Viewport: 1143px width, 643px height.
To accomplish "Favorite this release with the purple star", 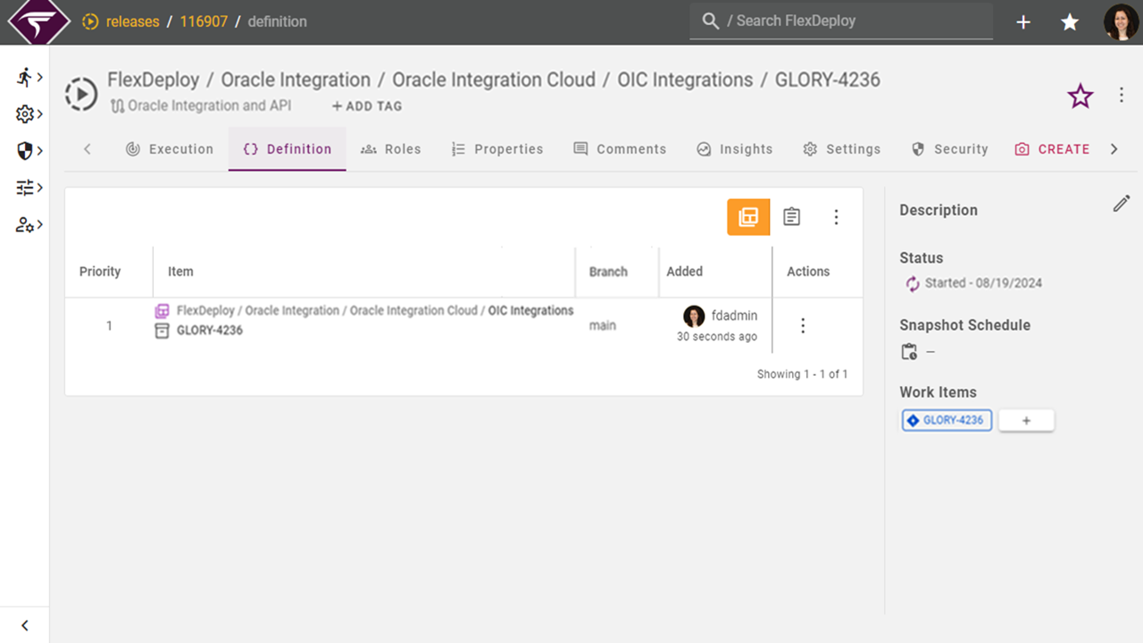I will point(1080,96).
